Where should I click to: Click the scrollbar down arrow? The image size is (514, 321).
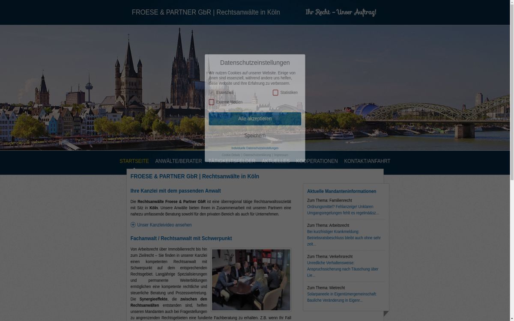click(x=511, y=318)
